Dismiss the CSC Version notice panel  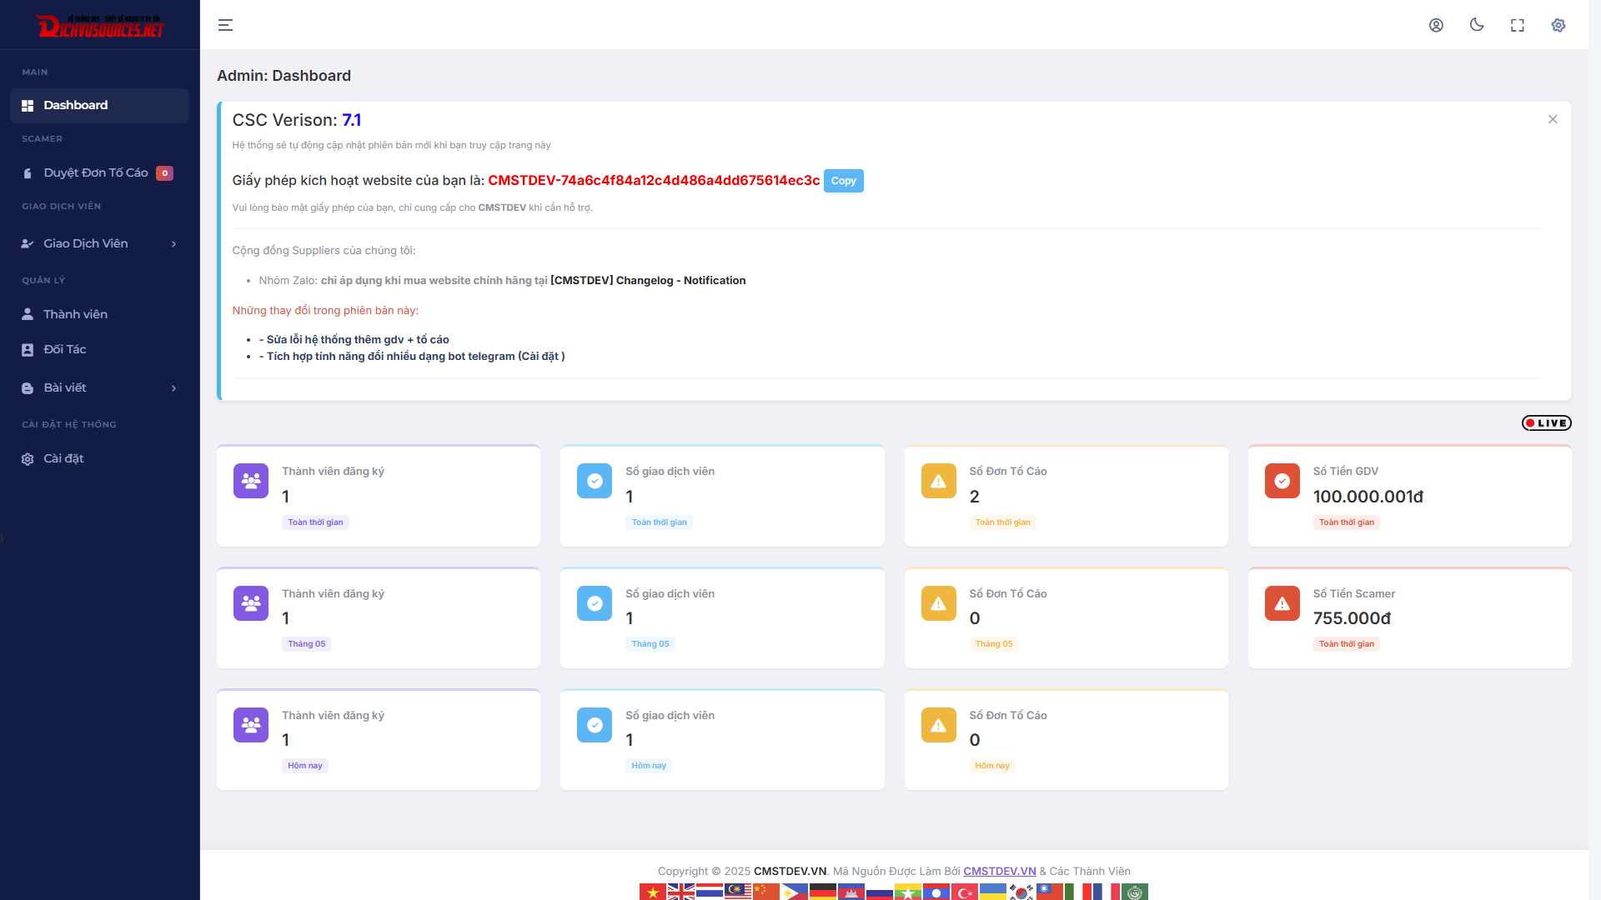(x=1553, y=119)
